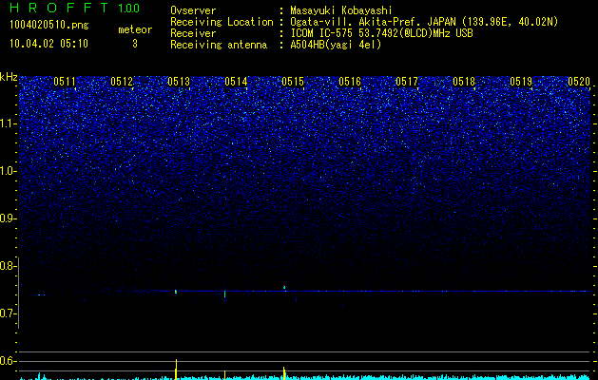Click the 1.0 kHz axis label

[8, 171]
